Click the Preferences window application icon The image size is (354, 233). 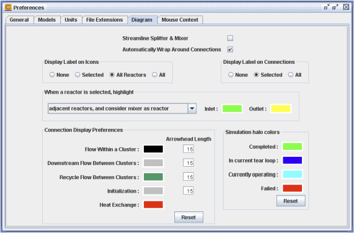tap(8, 7)
